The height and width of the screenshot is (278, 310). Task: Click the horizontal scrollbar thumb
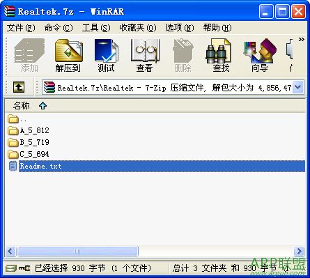coord(77,251)
